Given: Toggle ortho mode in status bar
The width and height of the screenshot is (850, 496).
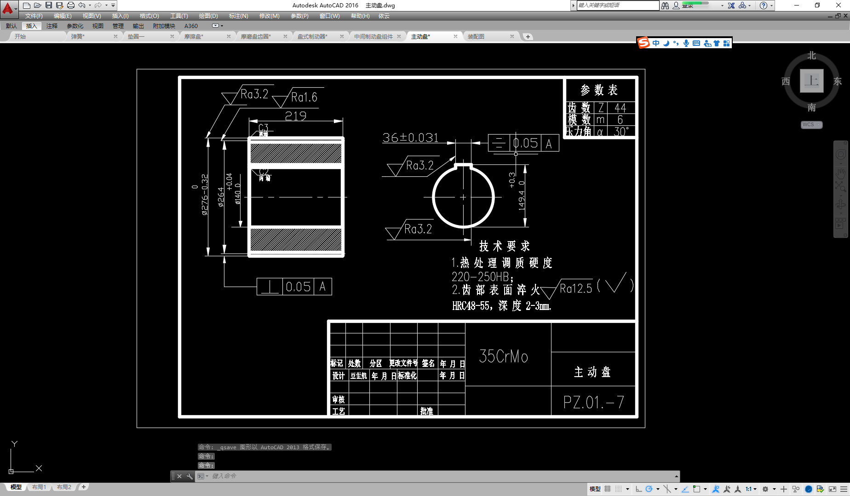Looking at the screenshot, I should [638, 489].
